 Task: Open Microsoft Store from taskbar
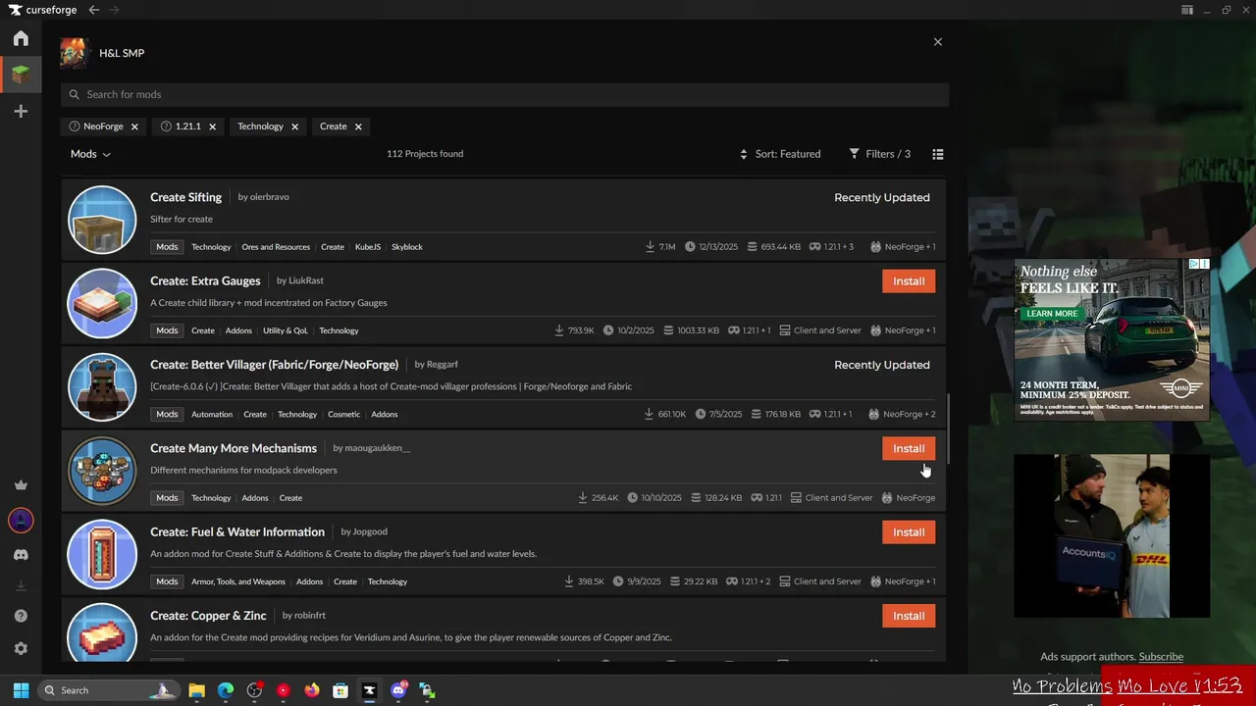(340, 690)
